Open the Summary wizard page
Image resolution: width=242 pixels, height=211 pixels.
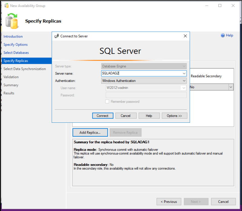pos(11,85)
